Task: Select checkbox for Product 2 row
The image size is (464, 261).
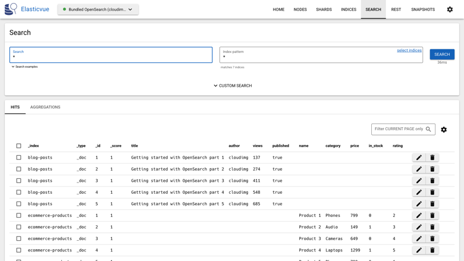Action: pyautogui.click(x=18, y=227)
